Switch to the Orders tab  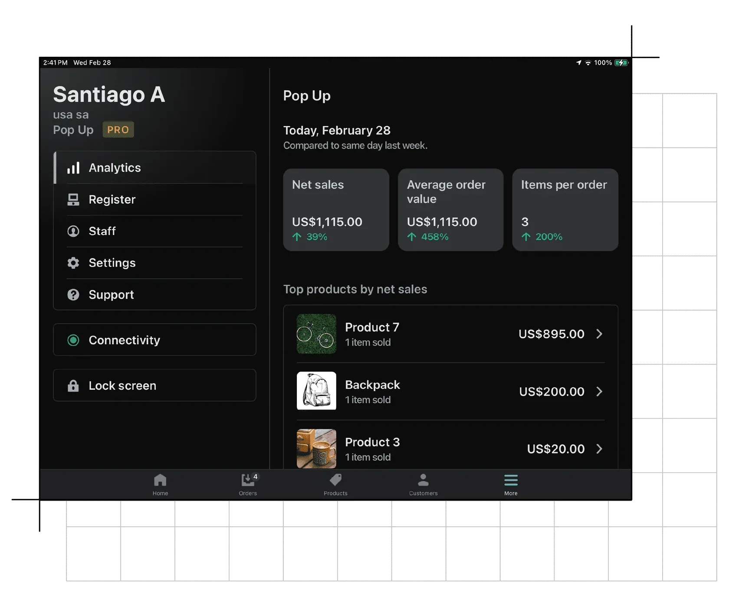pos(248,484)
